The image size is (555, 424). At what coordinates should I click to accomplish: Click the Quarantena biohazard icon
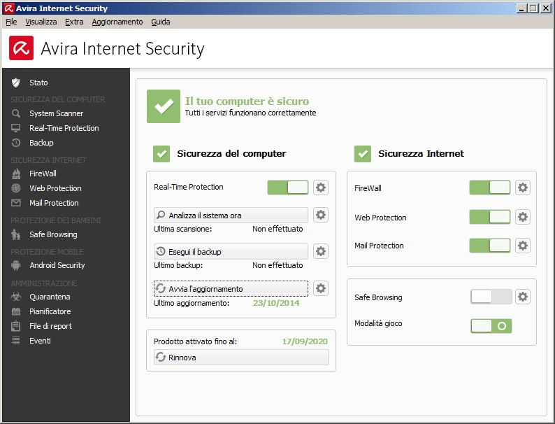(15, 297)
